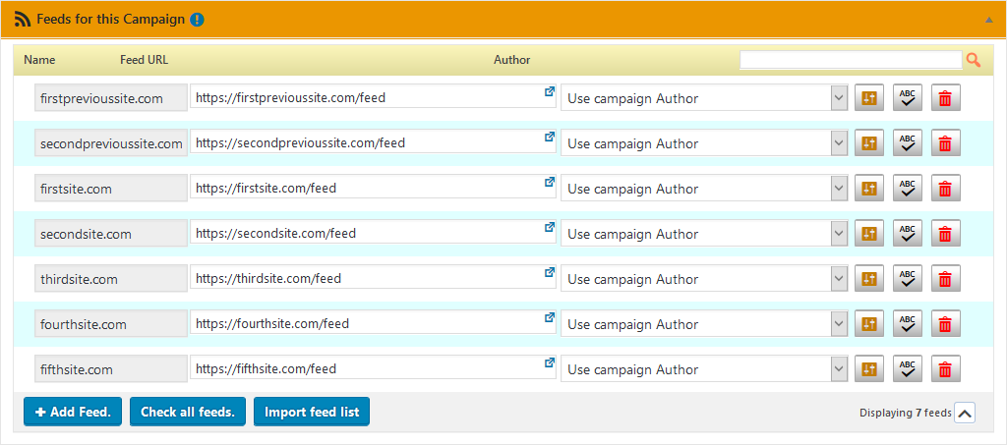Click Import feed list button

(312, 412)
